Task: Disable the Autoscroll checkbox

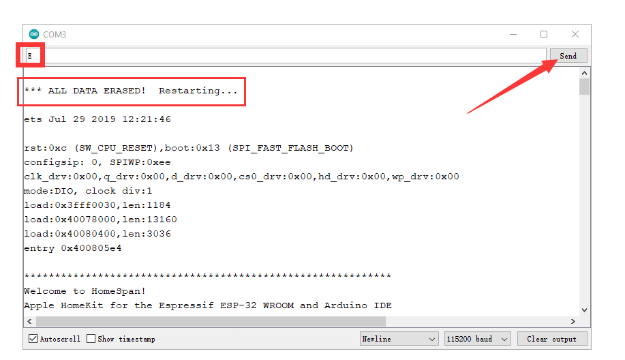Action: point(33,339)
